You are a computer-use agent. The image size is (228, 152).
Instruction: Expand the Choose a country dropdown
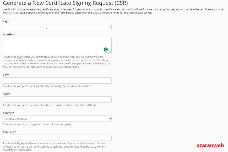coord(57,119)
